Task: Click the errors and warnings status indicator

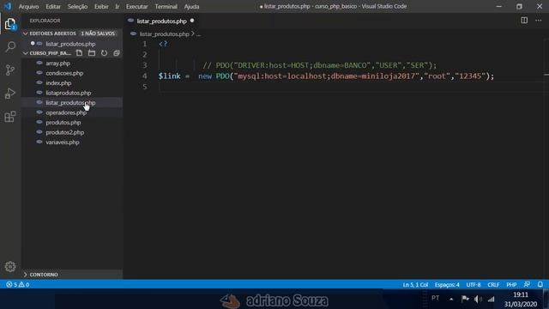Action: [17, 284]
